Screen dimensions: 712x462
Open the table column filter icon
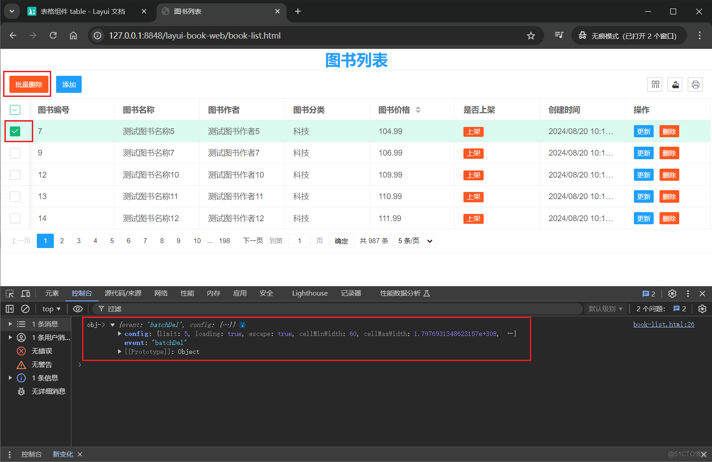pyautogui.click(x=655, y=84)
